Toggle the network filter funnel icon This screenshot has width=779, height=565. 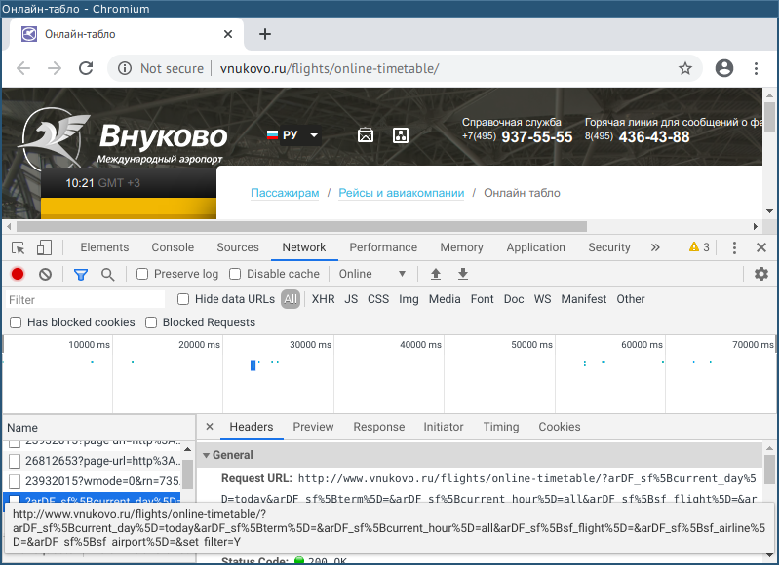81,274
